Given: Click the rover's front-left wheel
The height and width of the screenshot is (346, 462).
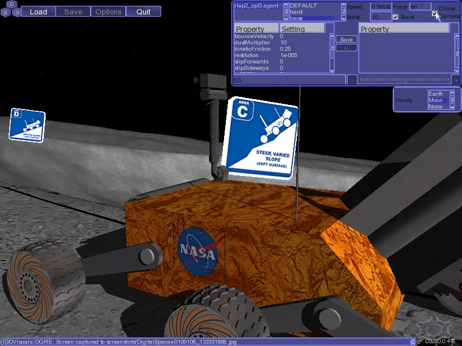Looking at the screenshot, I should [44, 281].
